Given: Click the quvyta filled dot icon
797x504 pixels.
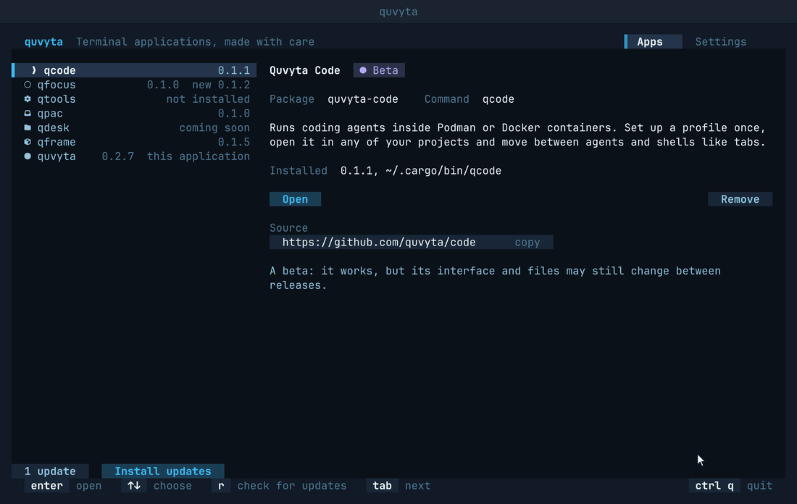Looking at the screenshot, I should pyautogui.click(x=28, y=156).
